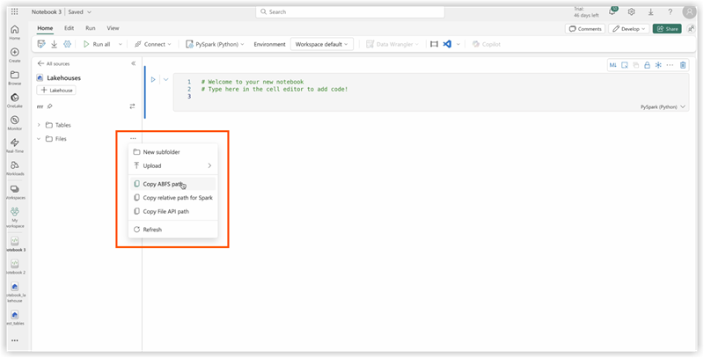The width and height of the screenshot is (704, 358).
Task: Click the add Lakehouse button
Action: pyautogui.click(x=55, y=91)
